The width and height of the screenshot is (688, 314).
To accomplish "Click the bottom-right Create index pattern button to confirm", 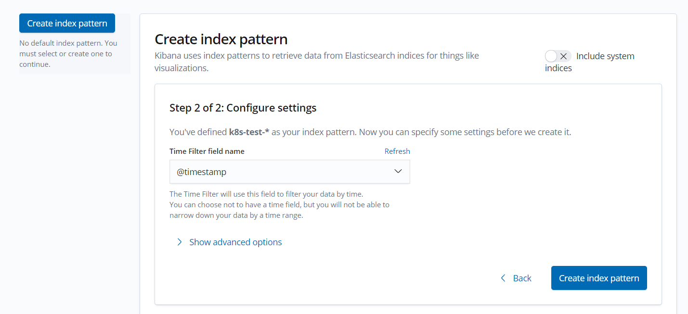I will pyautogui.click(x=599, y=278).
